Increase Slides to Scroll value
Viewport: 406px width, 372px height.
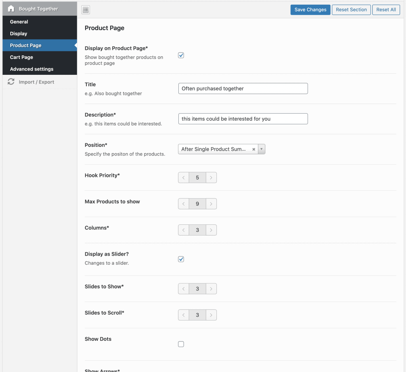[x=211, y=315]
